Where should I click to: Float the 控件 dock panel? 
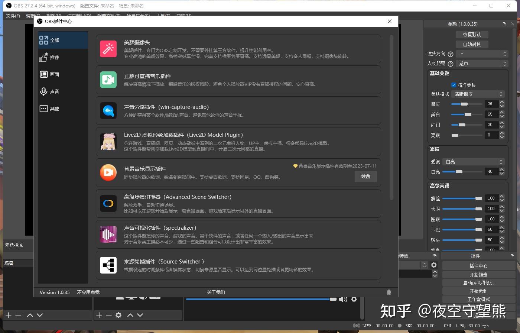512,256
